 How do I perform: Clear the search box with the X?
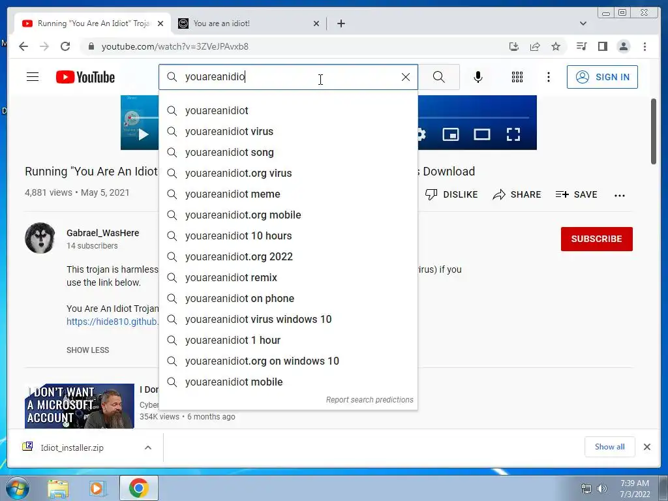(406, 77)
